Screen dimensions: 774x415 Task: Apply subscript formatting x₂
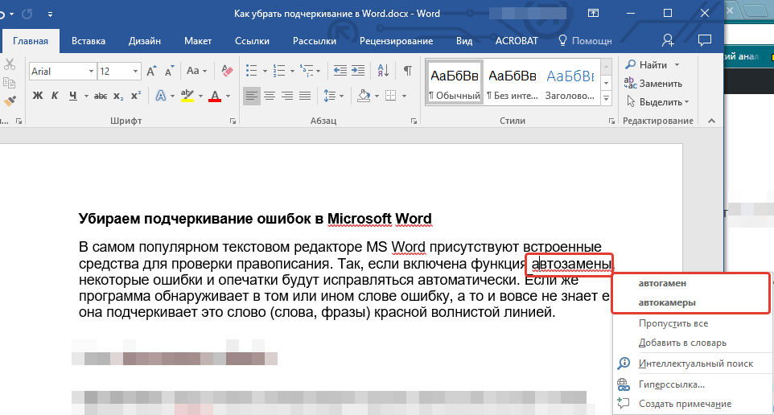tap(118, 96)
